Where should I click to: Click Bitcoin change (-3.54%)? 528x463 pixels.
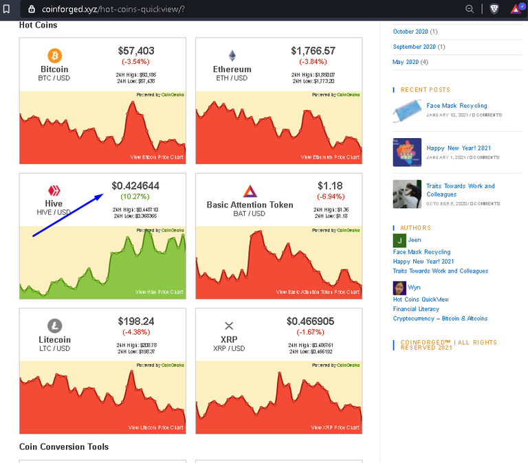click(x=135, y=62)
